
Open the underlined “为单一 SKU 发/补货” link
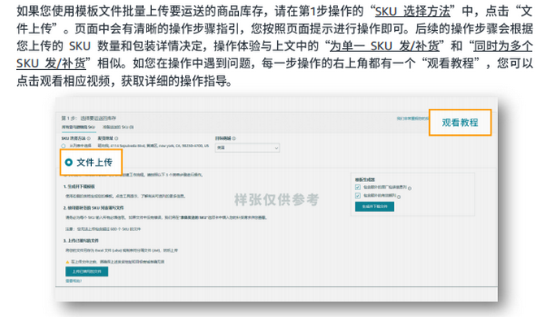click(x=384, y=46)
